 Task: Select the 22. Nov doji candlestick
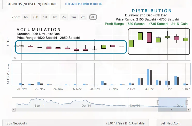click(40, 47)
